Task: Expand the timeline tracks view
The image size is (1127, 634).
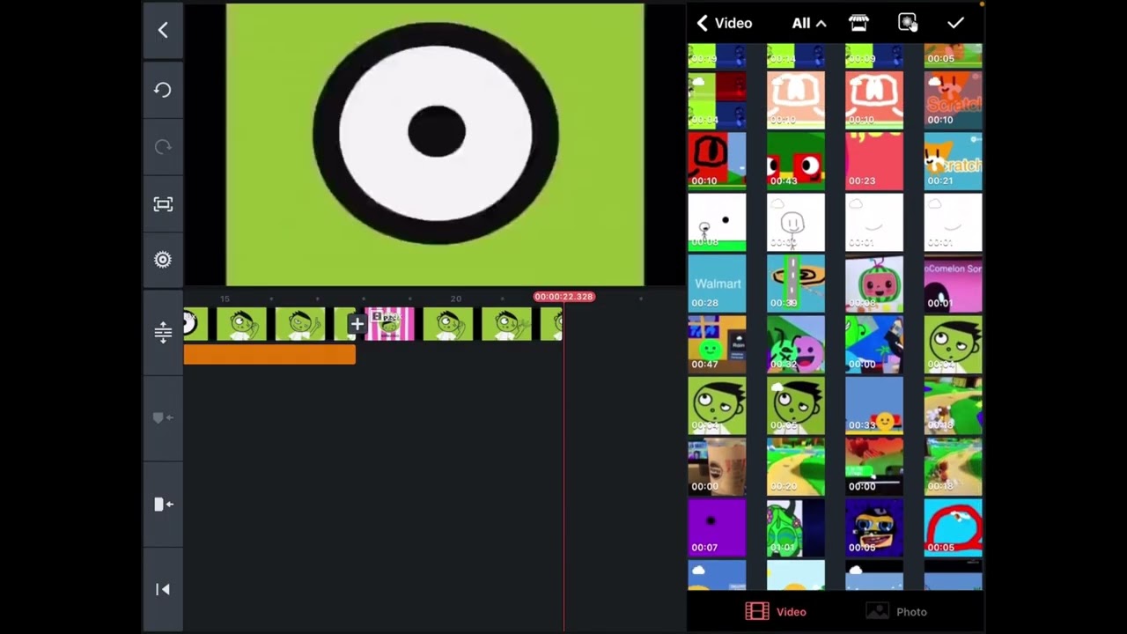Action: pyautogui.click(x=163, y=332)
